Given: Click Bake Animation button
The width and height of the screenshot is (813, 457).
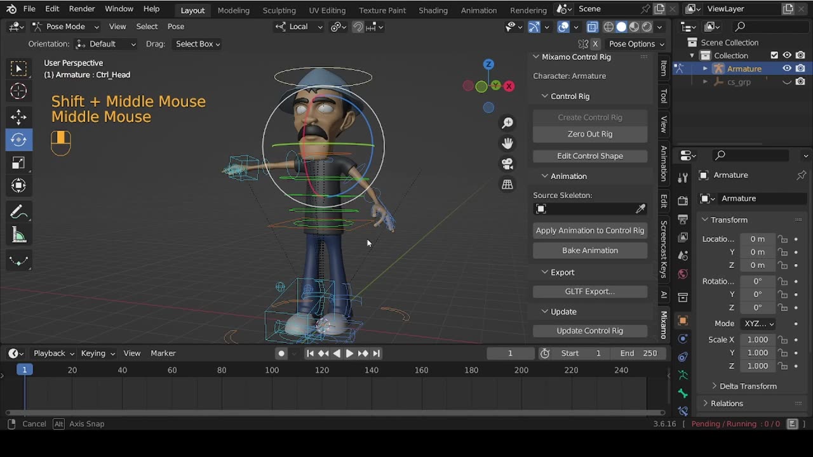Looking at the screenshot, I should click(x=590, y=251).
